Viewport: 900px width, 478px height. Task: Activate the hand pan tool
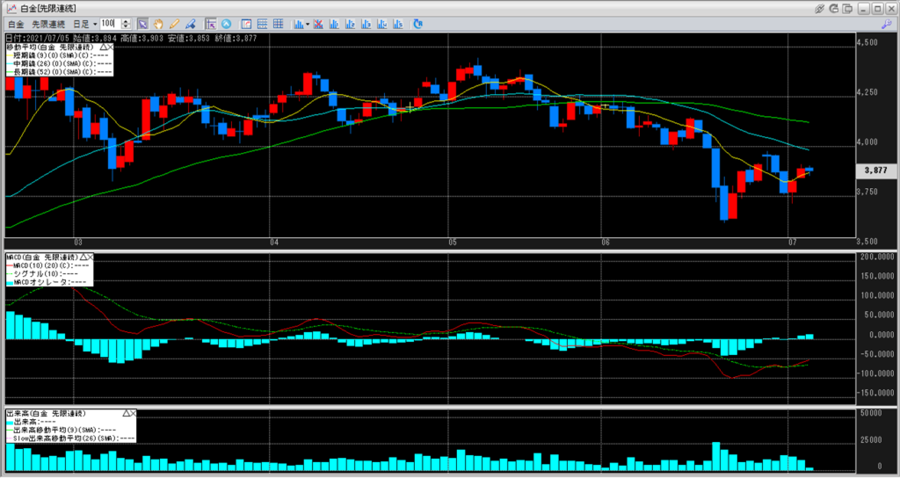click(x=158, y=23)
